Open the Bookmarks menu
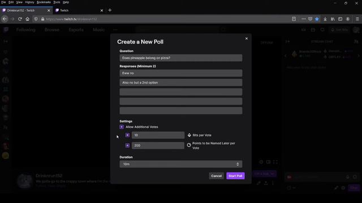Viewport: 362px width, 203px height. [44, 2]
